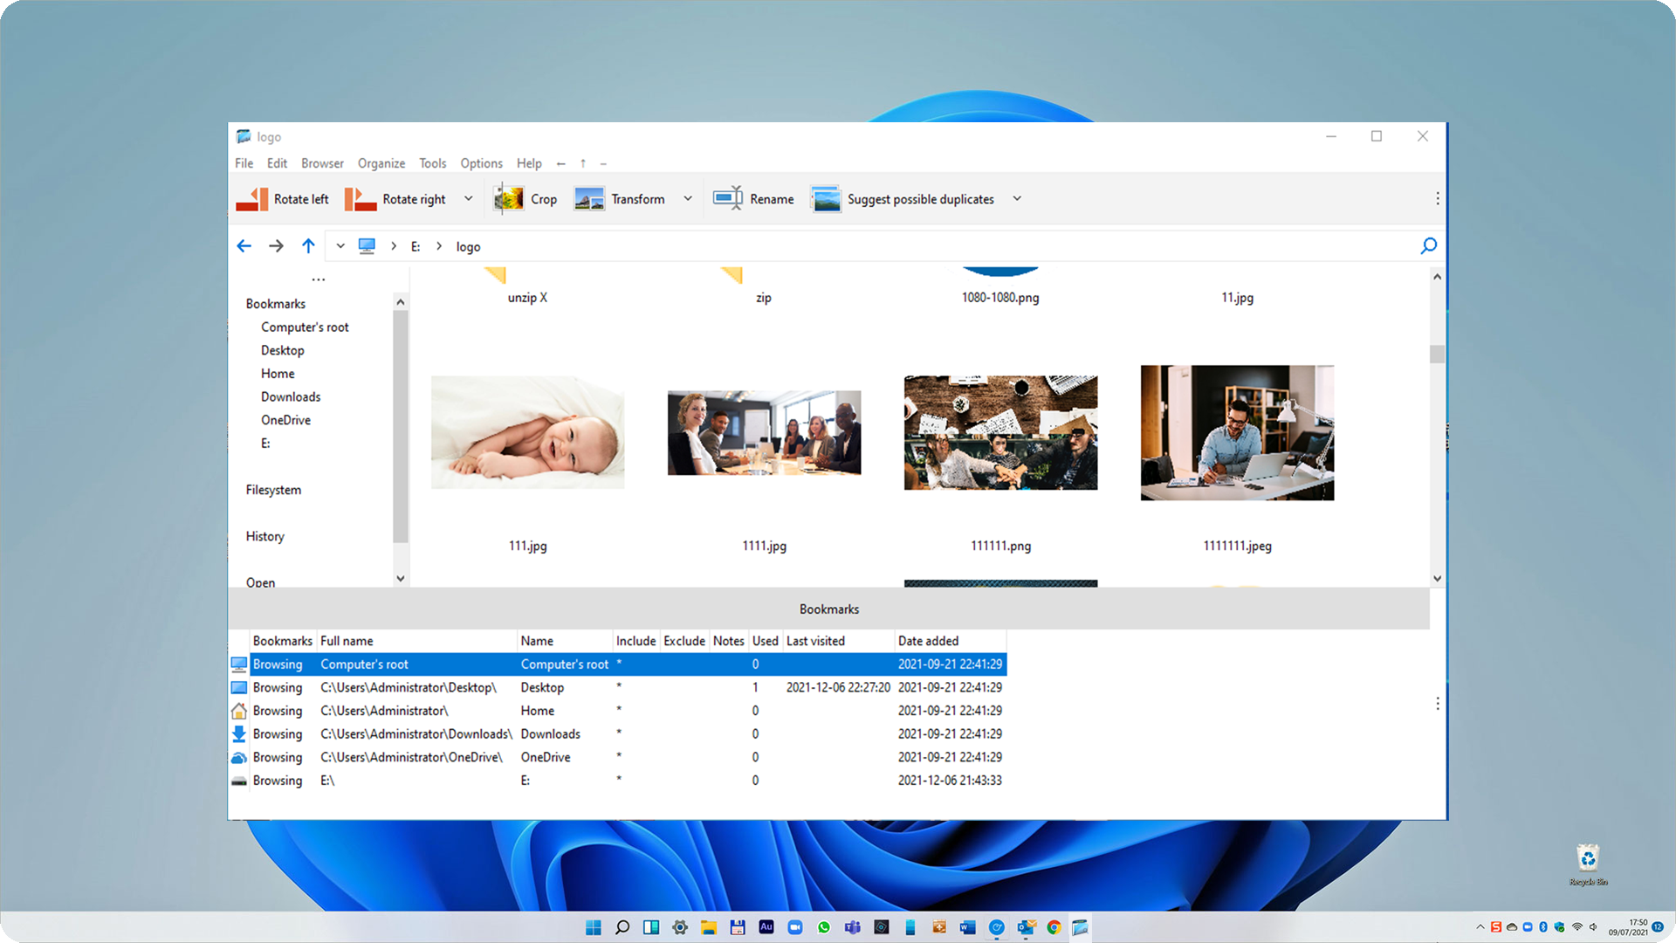The width and height of the screenshot is (1676, 943).
Task: Click the thumbnail pane vertical scrollbar handle
Action: 1437,354
